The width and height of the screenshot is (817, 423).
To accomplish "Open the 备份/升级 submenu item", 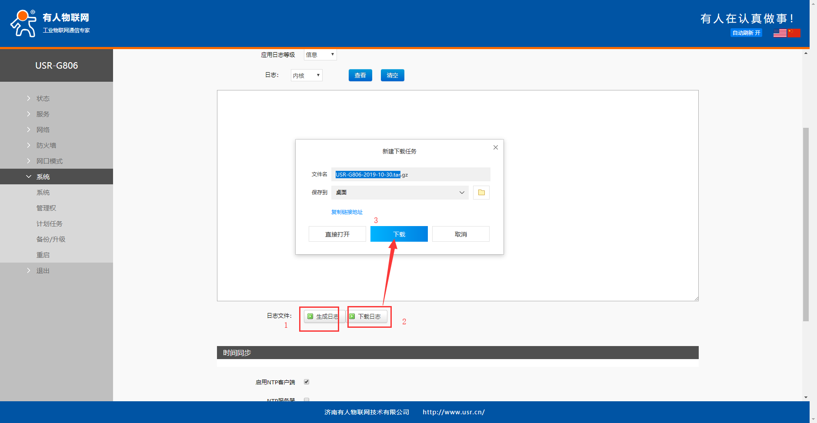I will pyautogui.click(x=51, y=239).
